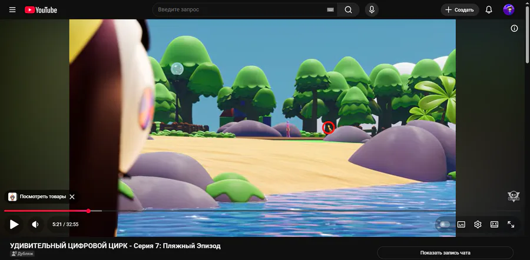Open the YouTube hamburger guide menu

[x=12, y=10]
